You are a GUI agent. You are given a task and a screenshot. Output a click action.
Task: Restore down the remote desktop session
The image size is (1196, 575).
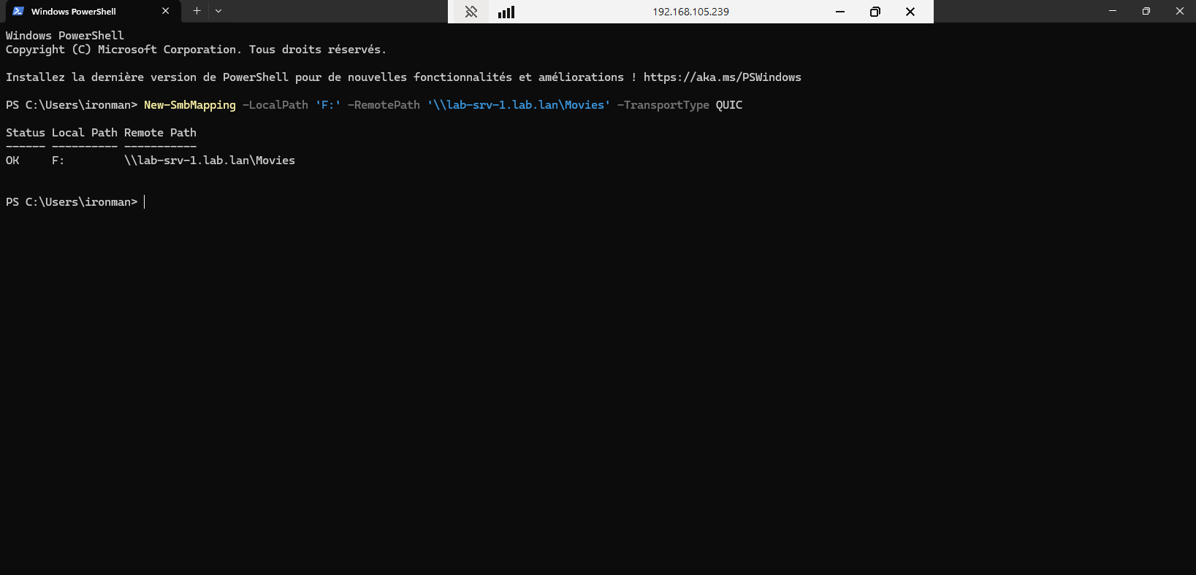pos(875,12)
